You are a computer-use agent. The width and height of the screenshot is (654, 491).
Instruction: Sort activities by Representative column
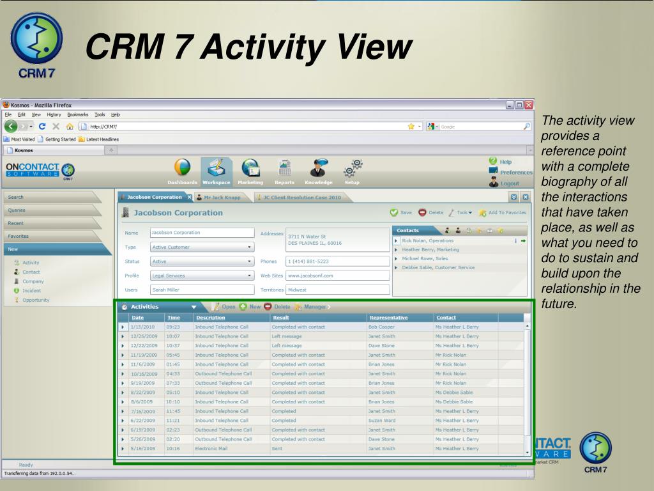point(388,318)
